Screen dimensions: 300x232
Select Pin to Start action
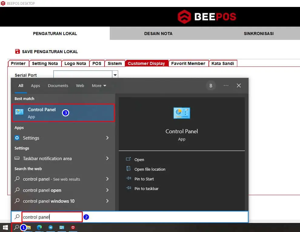click(144, 179)
